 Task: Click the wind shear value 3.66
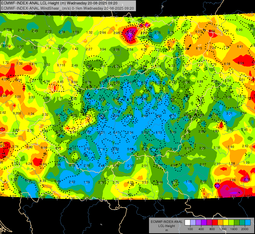[x=116, y=49]
